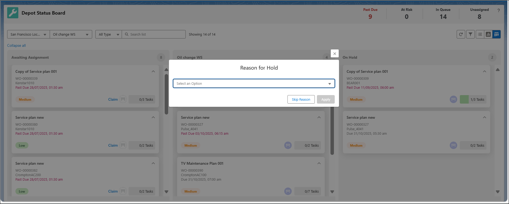The image size is (509, 204).
Task: Click Low priority badge on WO-00000380
Action: pos(22,145)
